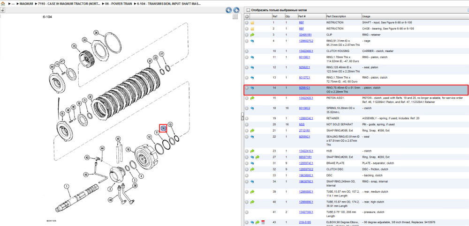Open the '---' breadcrumb item

[13, 4]
